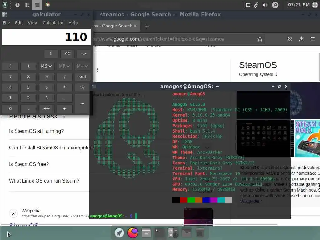Click the three-dot menu next to People also ask

click(64, 117)
